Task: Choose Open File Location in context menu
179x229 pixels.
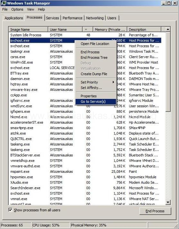Action: click(96, 44)
